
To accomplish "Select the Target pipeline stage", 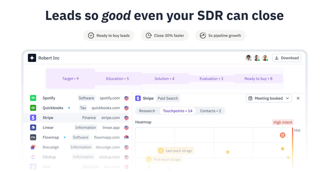I will [x=70, y=79].
